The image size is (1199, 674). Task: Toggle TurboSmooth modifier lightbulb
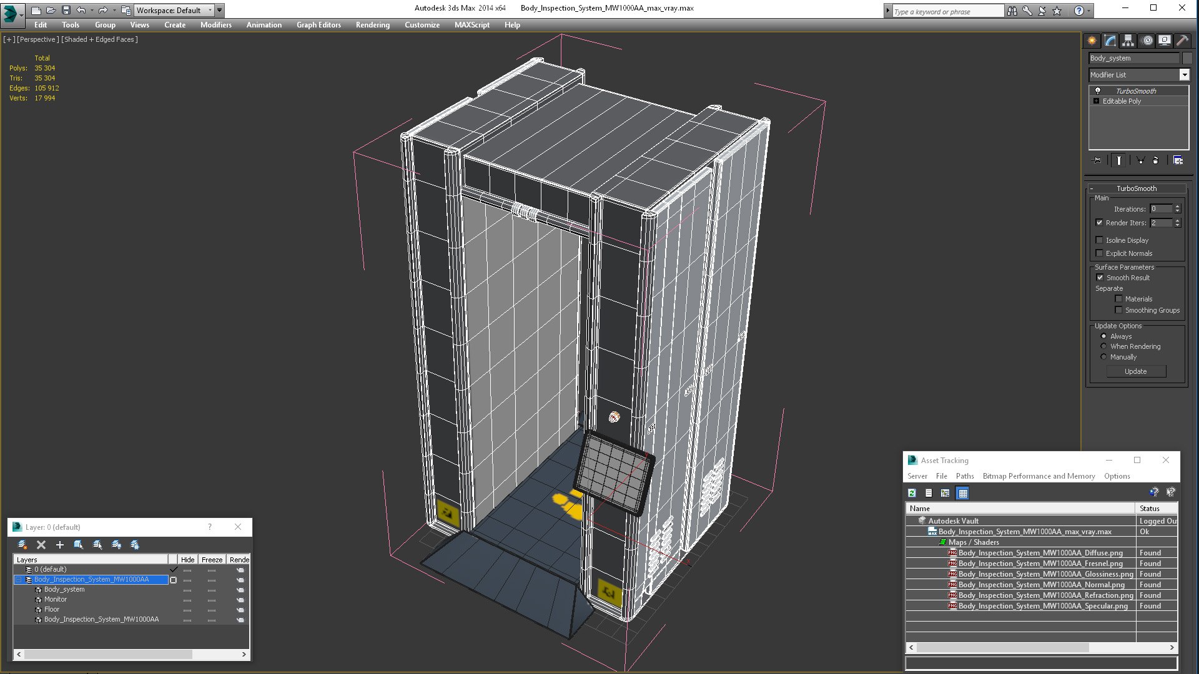(x=1097, y=91)
